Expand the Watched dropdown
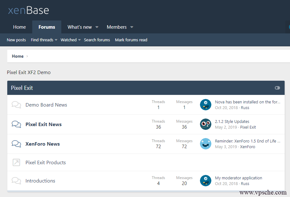 tap(70, 40)
